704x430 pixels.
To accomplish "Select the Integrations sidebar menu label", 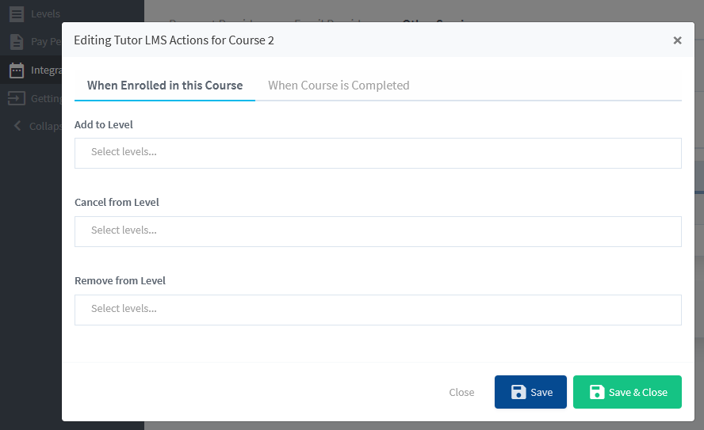I will (47, 70).
